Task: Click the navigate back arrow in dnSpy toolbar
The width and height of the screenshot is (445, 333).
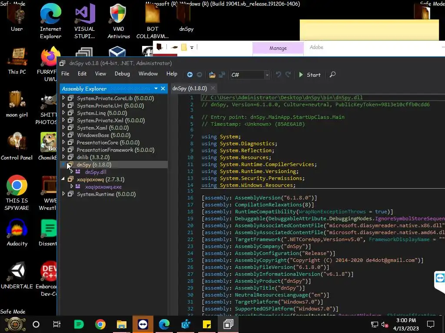Action: pyautogui.click(x=190, y=75)
